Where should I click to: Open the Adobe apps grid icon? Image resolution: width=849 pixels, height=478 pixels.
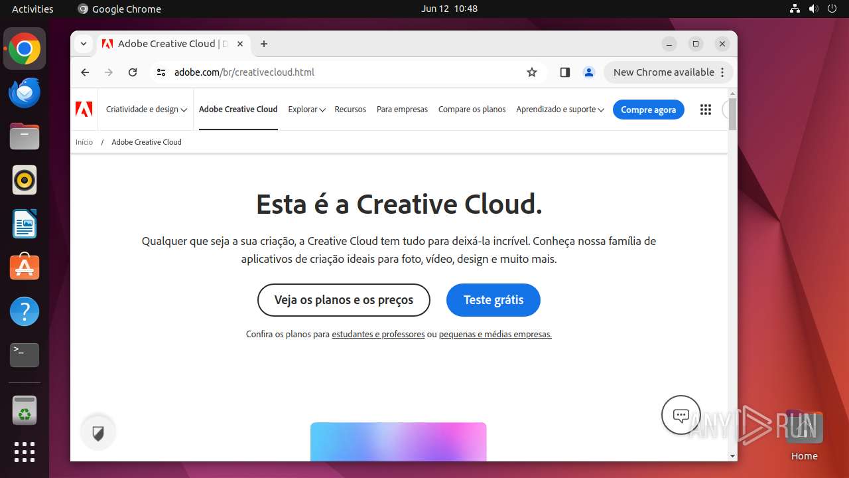pos(706,110)
